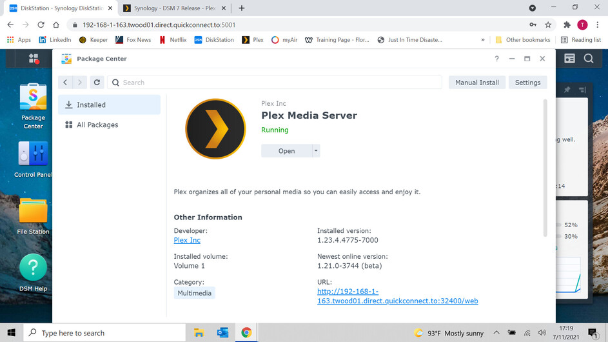Open the volume control tray icon

point(542,333)
